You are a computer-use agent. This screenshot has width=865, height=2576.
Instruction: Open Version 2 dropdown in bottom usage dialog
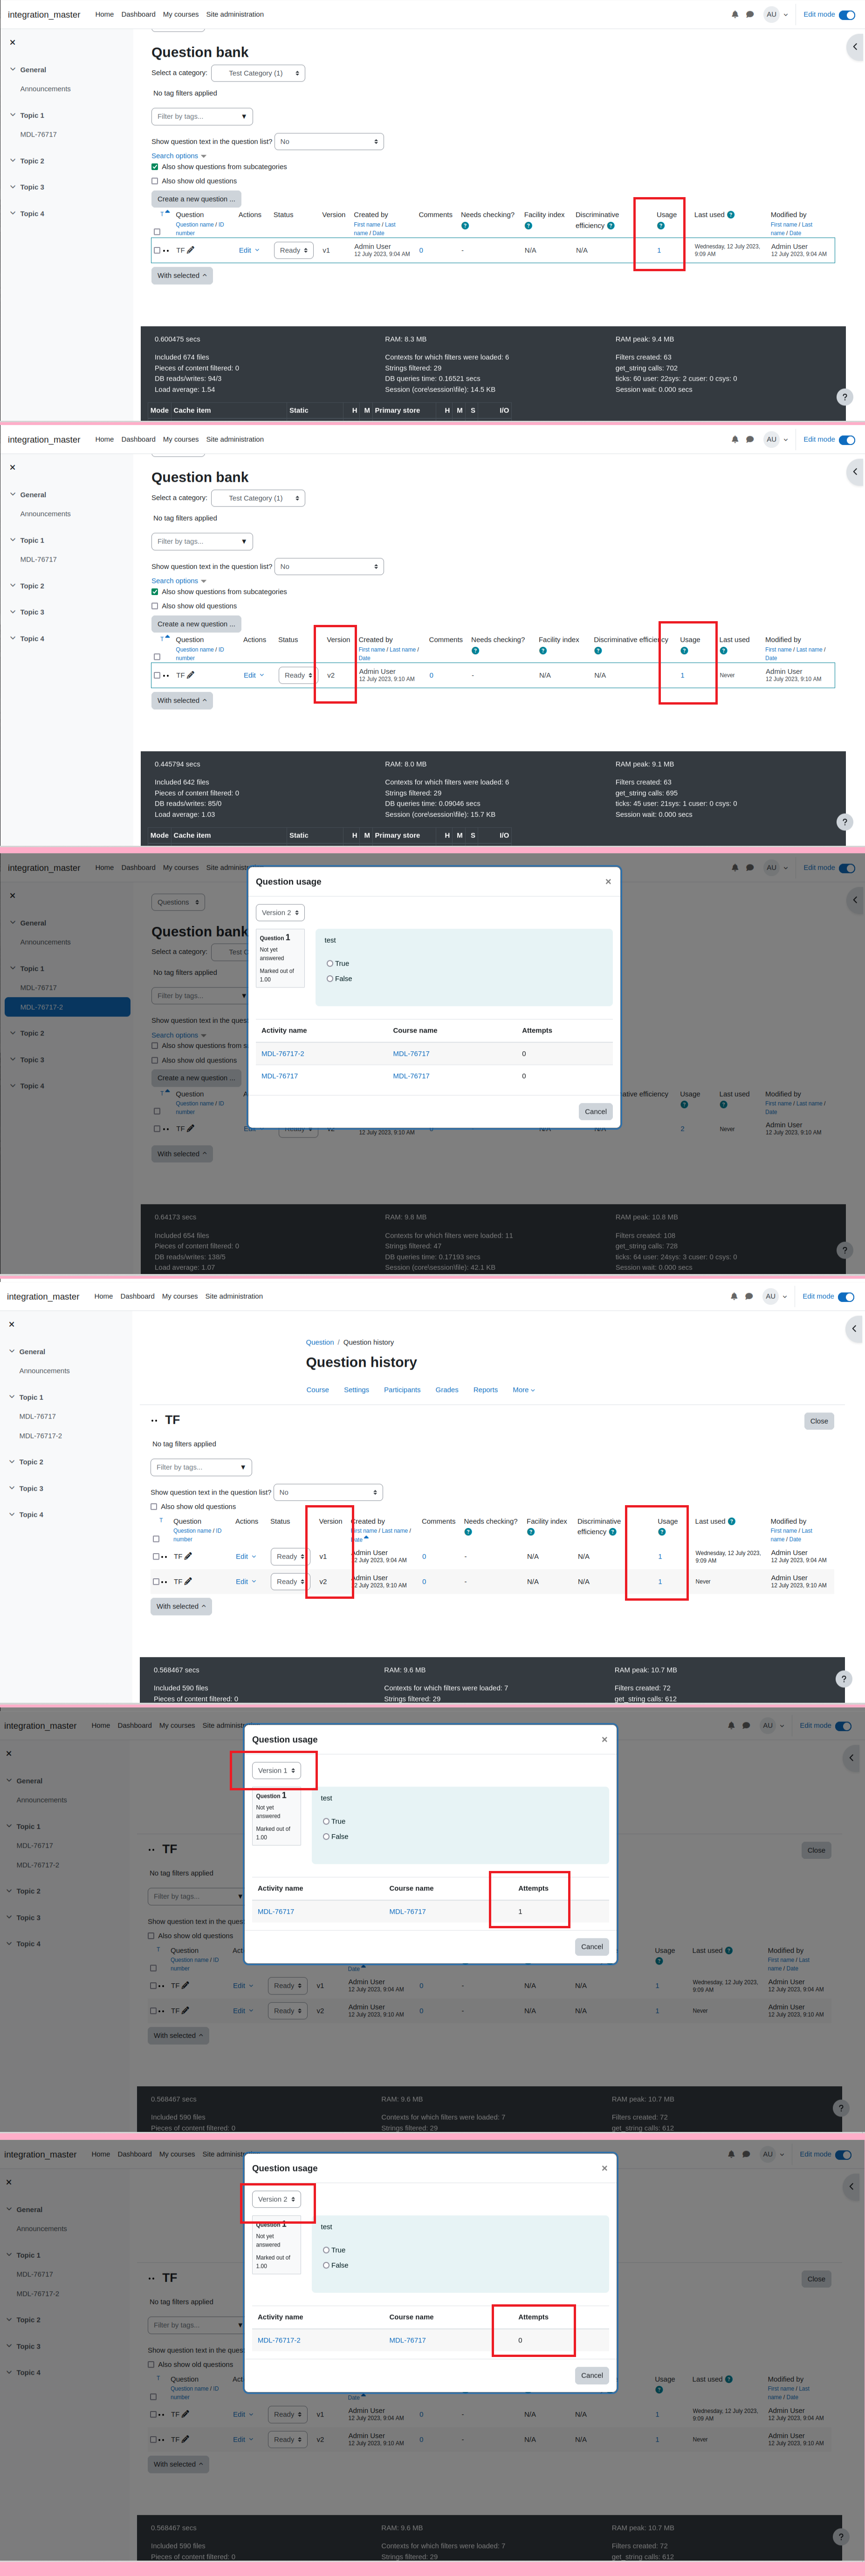click(x=276, y=2199)
